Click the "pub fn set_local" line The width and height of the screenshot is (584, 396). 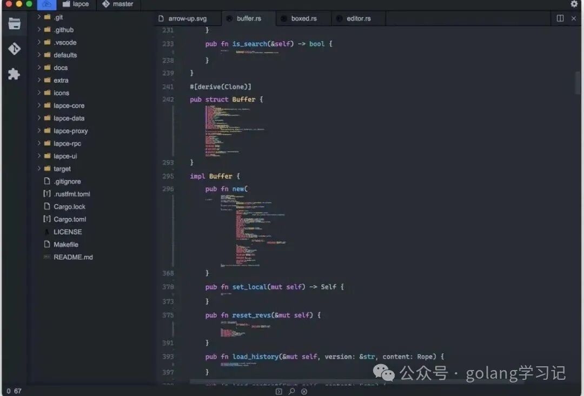(275, 287)
